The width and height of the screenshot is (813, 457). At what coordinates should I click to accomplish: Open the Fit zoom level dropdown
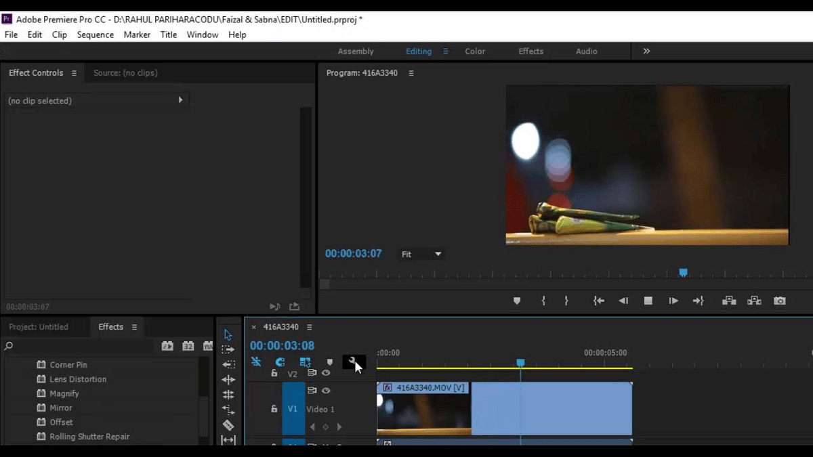(420, 254)
